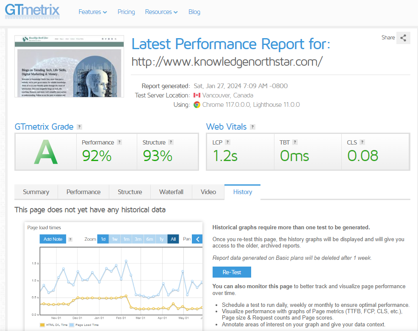Switch to the Structure tab
The width and height of the screenshot is (418, 331).
130,192
